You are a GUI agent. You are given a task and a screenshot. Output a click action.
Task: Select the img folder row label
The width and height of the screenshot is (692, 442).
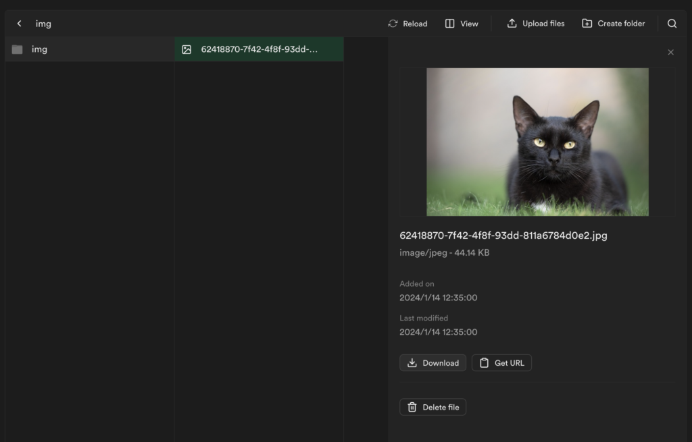point(39,49)
